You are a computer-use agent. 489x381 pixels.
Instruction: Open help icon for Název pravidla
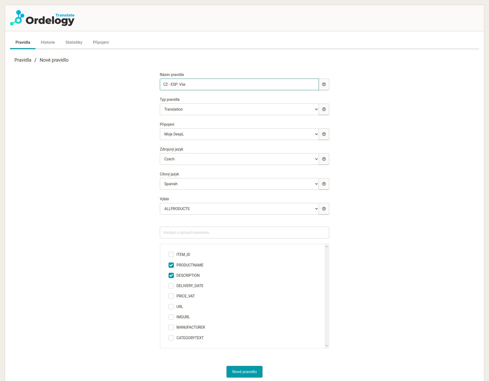[x=324, y=84]
